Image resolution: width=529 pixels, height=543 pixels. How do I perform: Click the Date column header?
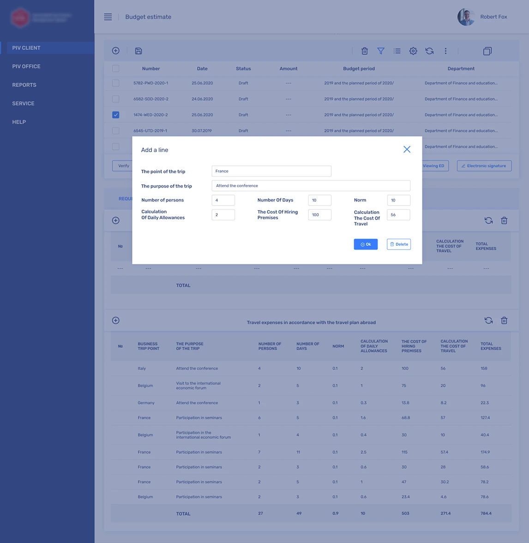pyautogui.click(x=202, y=68)
